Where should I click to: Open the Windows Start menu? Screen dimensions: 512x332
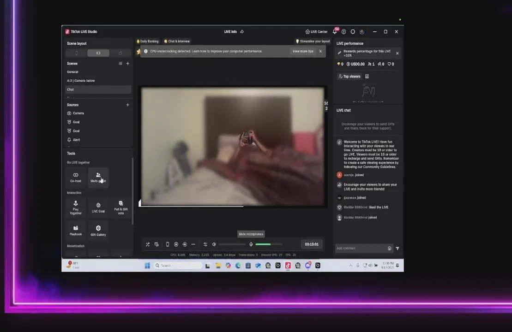147,266
